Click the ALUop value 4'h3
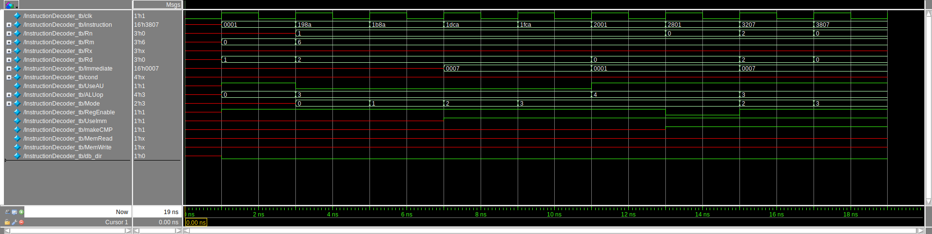This screenshot has width=932, height=234. (x=139, y=95)
